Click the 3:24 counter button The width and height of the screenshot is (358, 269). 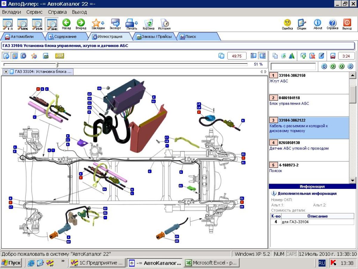tap(346, 56)
